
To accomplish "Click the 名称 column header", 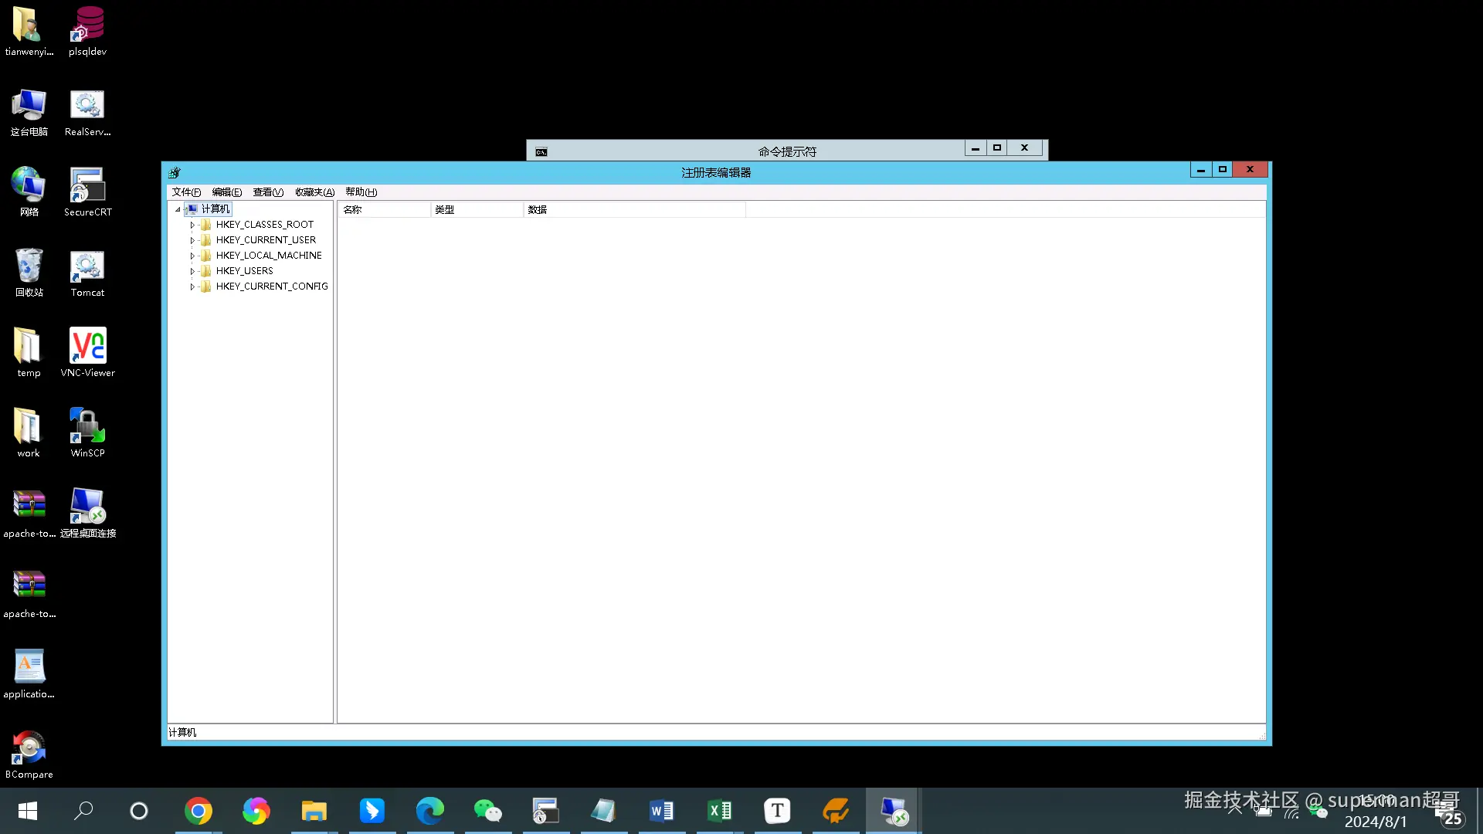I will pos(384,209).
